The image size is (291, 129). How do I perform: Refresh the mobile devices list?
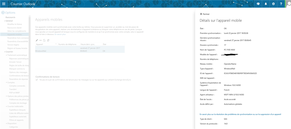48,40
